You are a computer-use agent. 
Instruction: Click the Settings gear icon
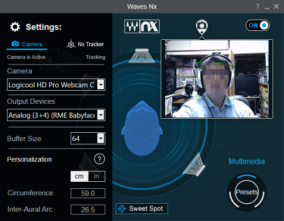click(x=15, y=27)
